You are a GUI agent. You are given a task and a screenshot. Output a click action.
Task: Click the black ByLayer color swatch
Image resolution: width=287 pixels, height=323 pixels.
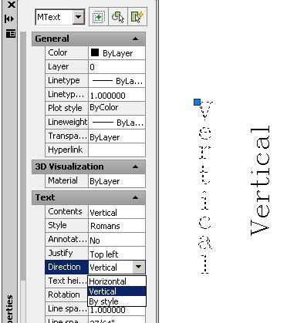95,52
